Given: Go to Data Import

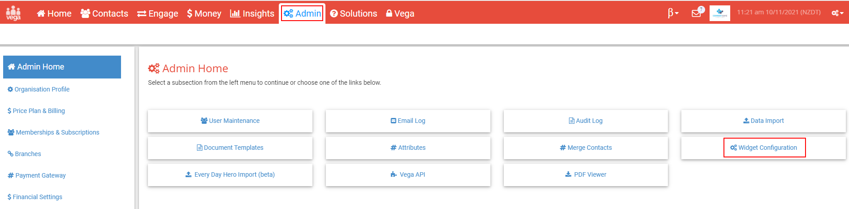Looking at the screenshot, I should (x=763, y=121).
